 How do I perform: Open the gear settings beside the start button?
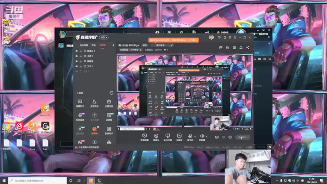230,137
